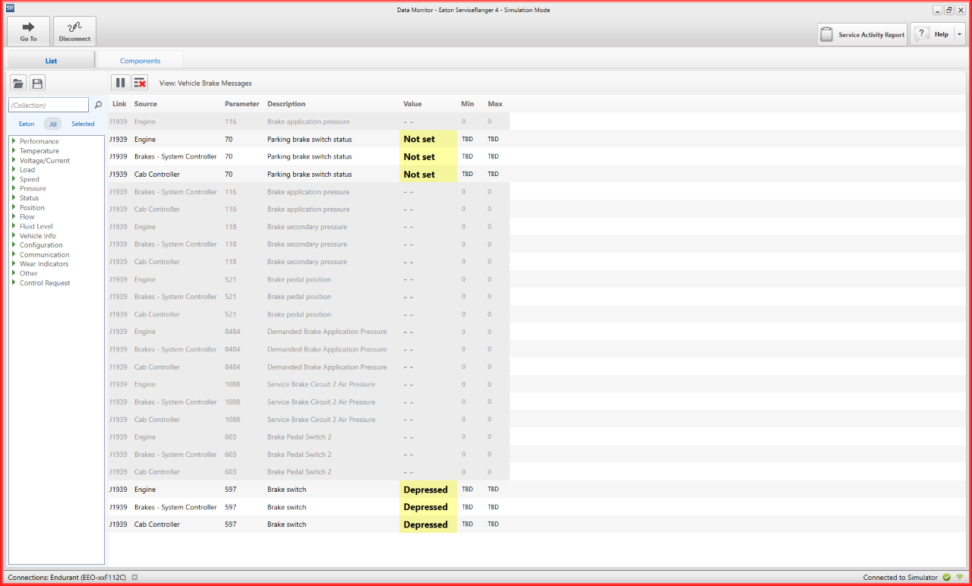The height and width of the screenshot is (586, 972).
Task: Click the Depressed value for Engine Brake switch
Action: (426, 489)
